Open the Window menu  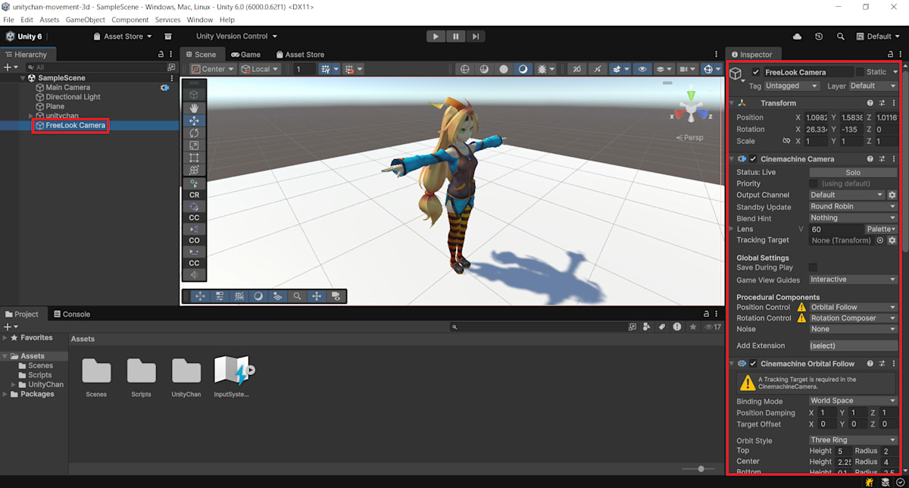point(200,20)
